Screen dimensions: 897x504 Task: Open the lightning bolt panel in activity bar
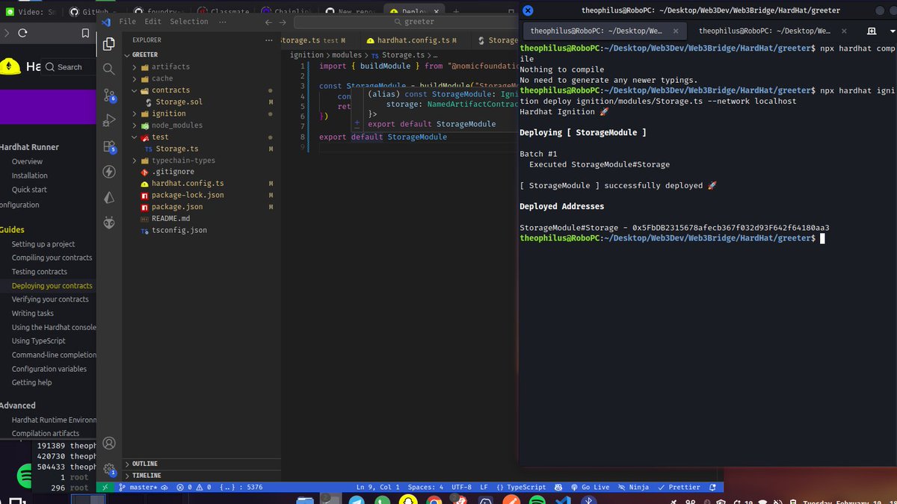[x=109, y=172]
